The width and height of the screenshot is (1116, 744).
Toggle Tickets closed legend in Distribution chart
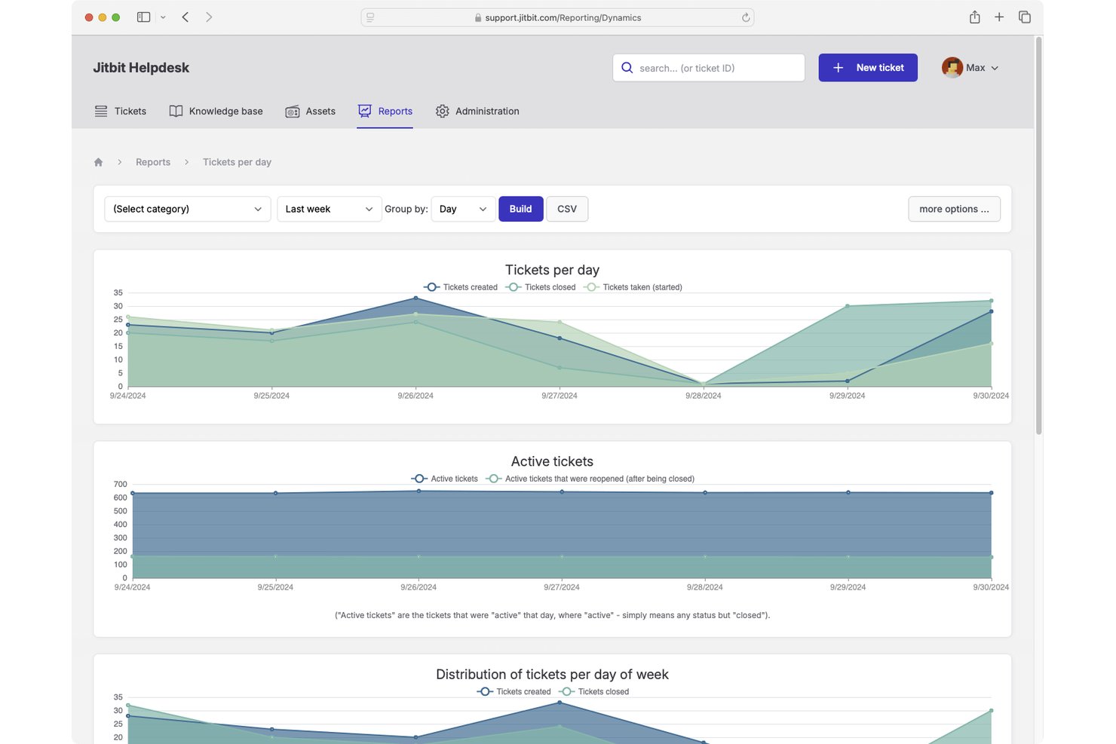(593, 691)
